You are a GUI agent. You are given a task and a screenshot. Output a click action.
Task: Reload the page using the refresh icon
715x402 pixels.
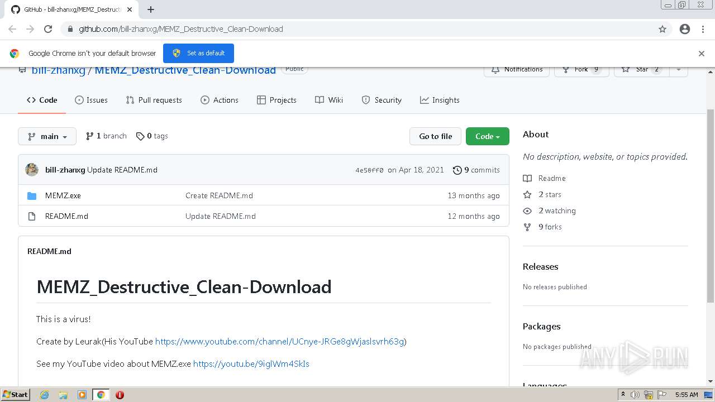[x=48, y=29]
